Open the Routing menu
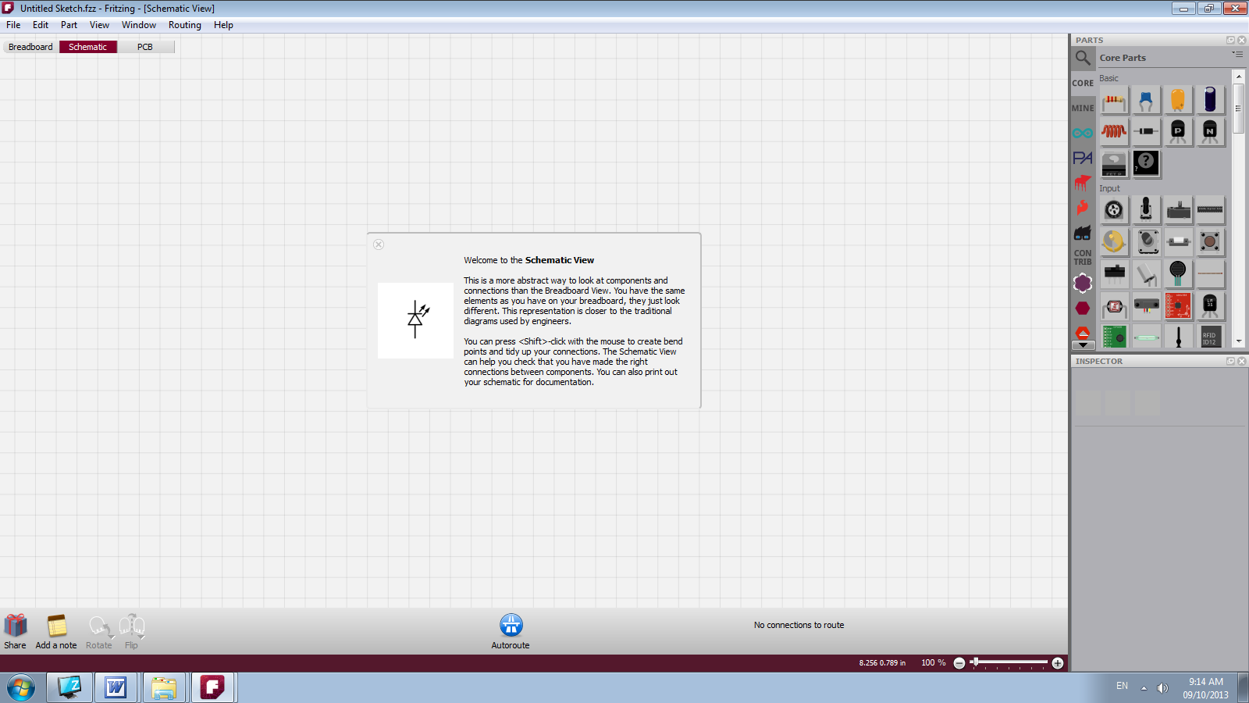The image size is (1249, 703). [x=185, y=25]
